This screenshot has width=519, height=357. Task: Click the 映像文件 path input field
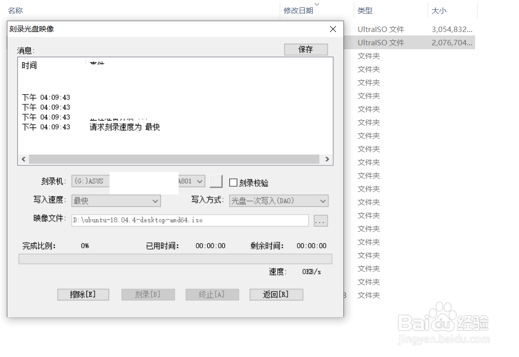[x=190, y=220]
